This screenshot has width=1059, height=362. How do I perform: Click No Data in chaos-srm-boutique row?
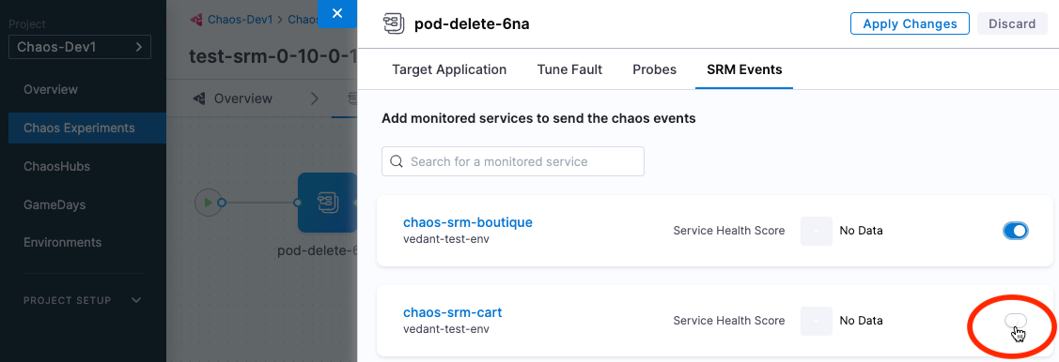click(861, 231)
